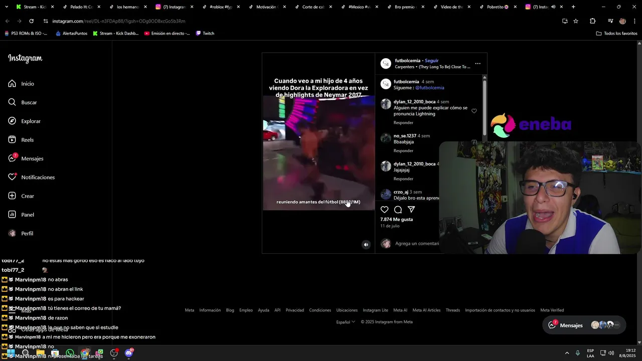
Task: Click the Agrega un comentario field
Action: tap(417, 244)
